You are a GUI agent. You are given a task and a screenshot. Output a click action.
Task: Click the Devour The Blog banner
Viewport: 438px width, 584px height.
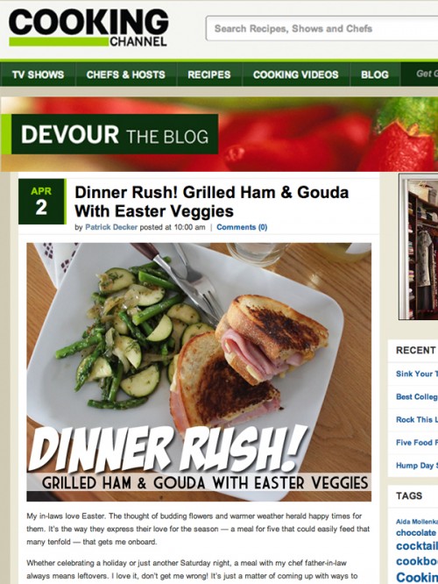point(115,134)
